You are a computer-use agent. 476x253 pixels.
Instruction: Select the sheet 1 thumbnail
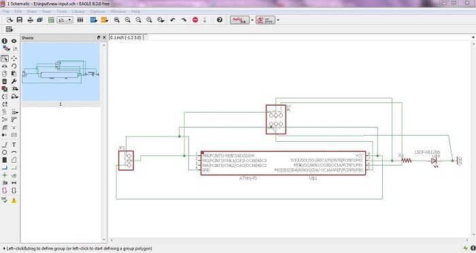pos(61,72)
